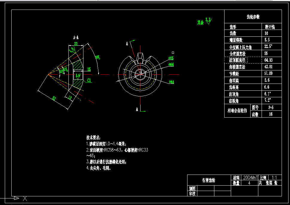
Task: Select the 去尖角、毛刺 line
Action: [x=99, y=168]
